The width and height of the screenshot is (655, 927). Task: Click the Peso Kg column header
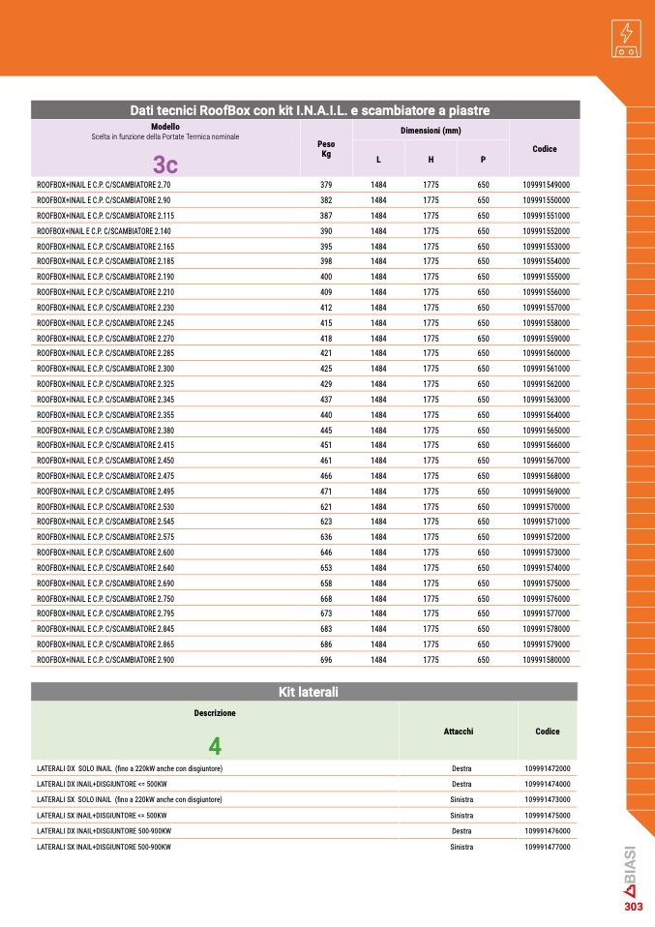coord(326,149)
